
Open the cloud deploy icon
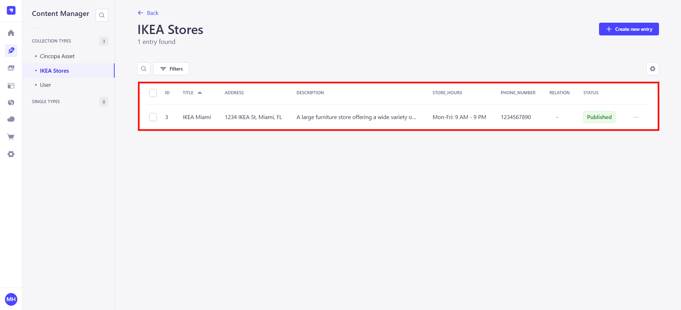click(11, 119)
